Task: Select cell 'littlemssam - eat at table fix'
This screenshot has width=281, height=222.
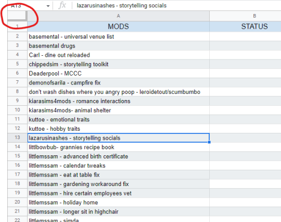Action: 118,175
